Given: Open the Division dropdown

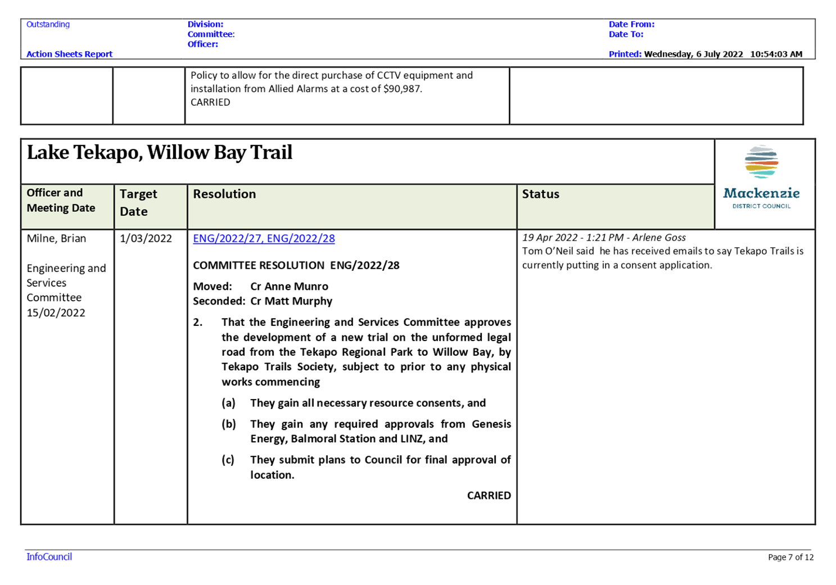Looking at the screenshot, I should [204, 24].
